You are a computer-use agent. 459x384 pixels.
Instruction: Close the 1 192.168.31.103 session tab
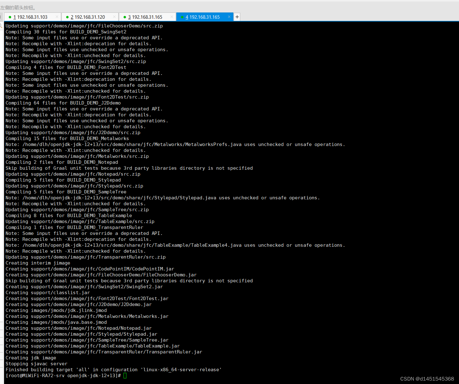(x=57, y=17)
